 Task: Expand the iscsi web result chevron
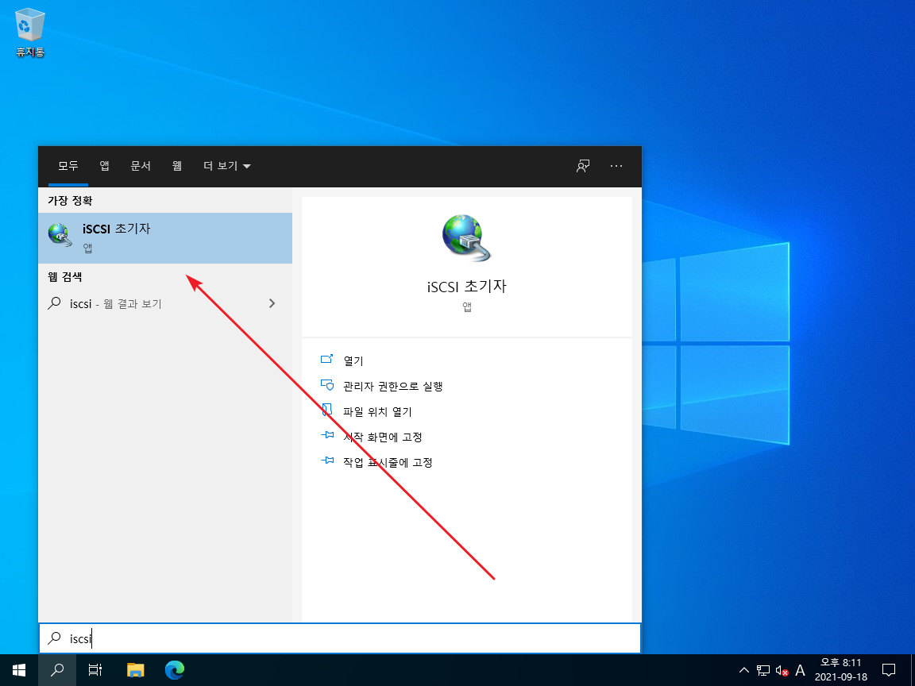[x=272, y=303]
